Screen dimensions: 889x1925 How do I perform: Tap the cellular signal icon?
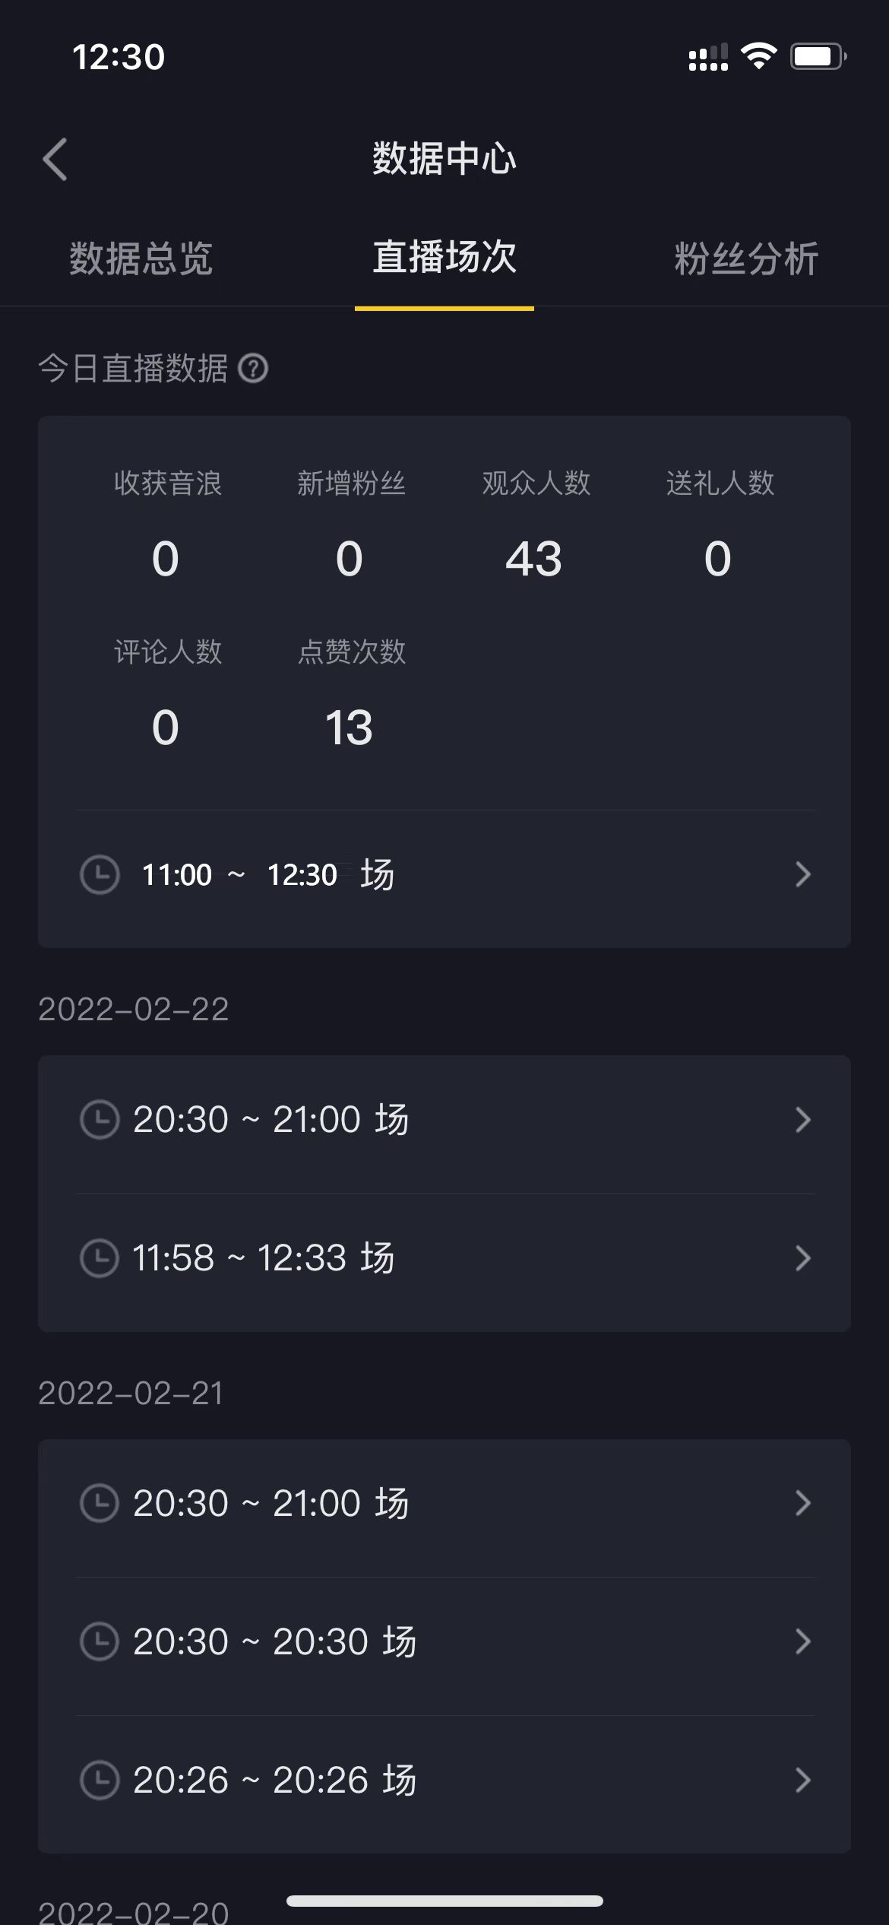point(708,58)
